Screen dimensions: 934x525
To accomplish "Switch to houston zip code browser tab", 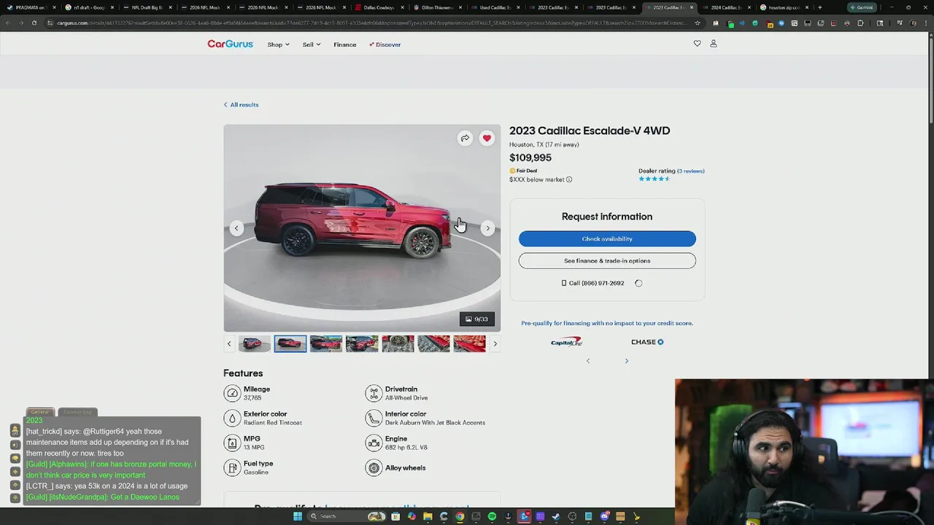I will (x=784, y=7).
